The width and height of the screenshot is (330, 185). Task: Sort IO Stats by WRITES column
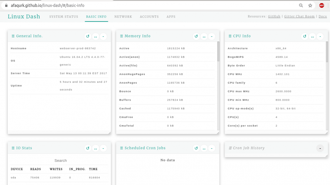point(56,169)
